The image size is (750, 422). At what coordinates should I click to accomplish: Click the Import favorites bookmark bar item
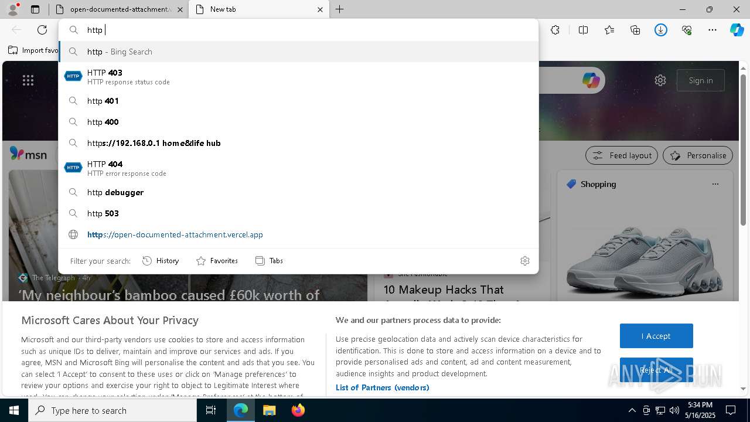click(x=33, y=50)
